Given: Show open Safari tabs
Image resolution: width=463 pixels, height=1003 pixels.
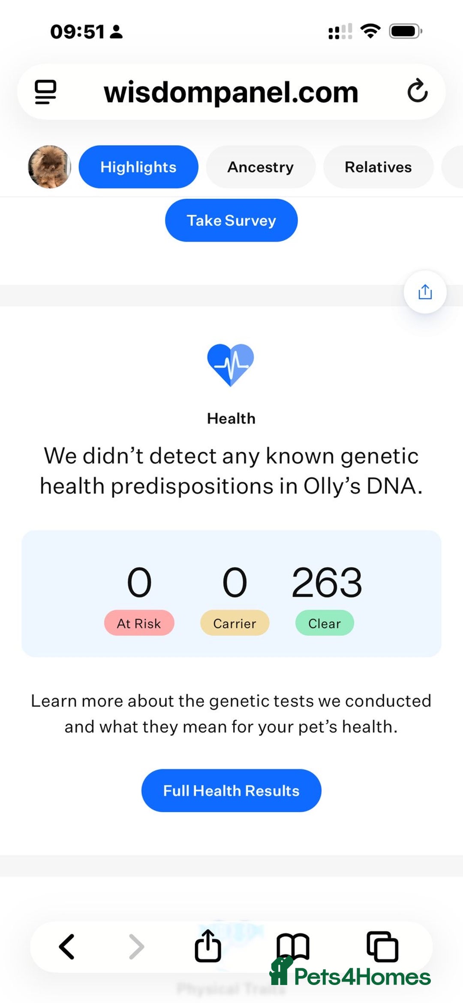Looking at the screenshot, I should pos(382,946).
